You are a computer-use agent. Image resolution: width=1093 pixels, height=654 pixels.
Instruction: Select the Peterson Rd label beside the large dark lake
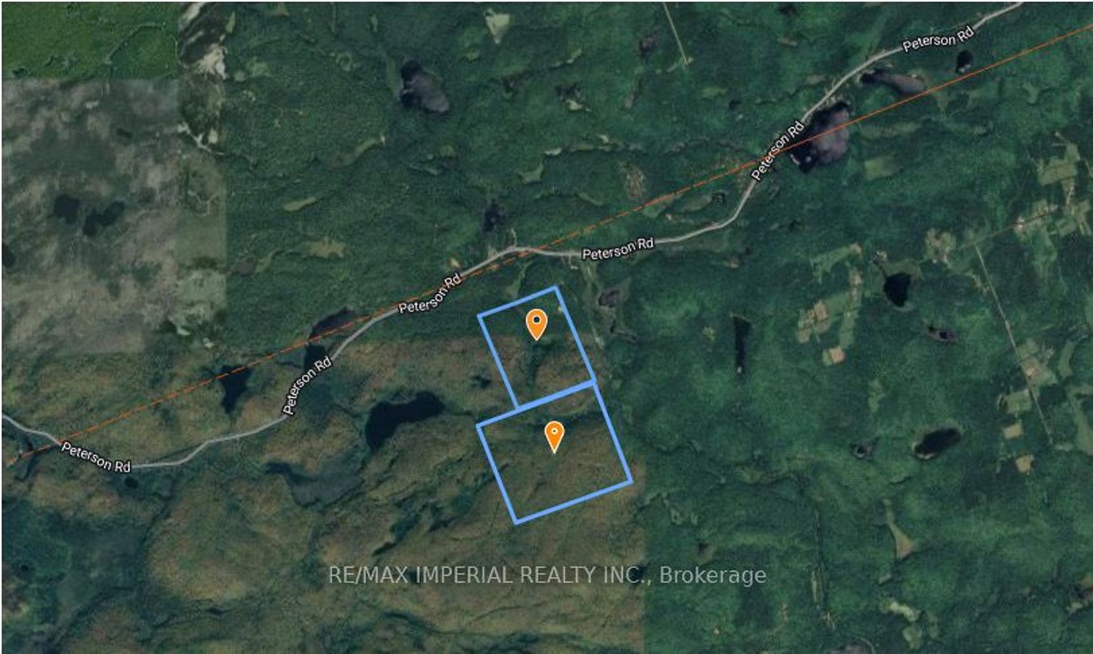point(777,151)
